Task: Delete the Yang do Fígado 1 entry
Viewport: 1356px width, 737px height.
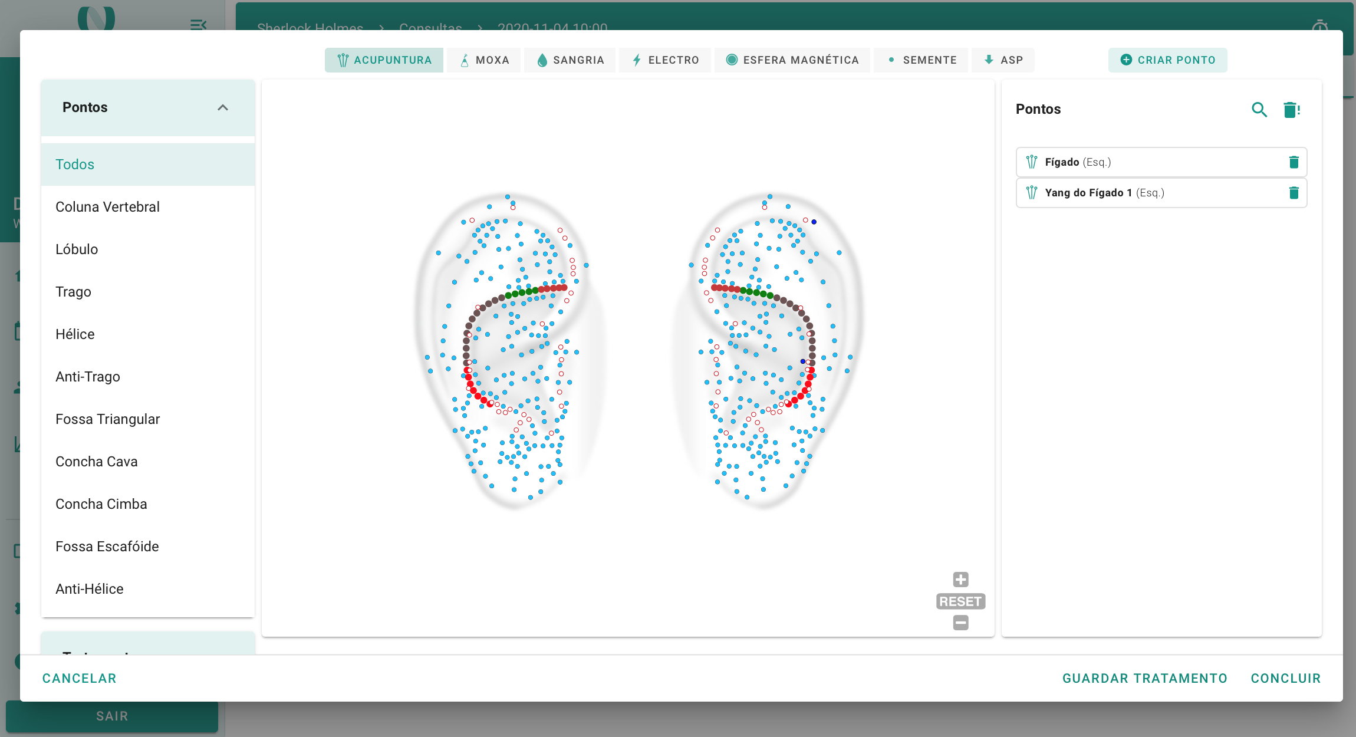Action: 1294,193
